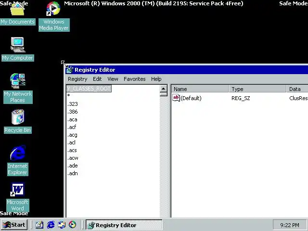Select the .aca key
Screen dimensions: 308x231
click(72, 119)
